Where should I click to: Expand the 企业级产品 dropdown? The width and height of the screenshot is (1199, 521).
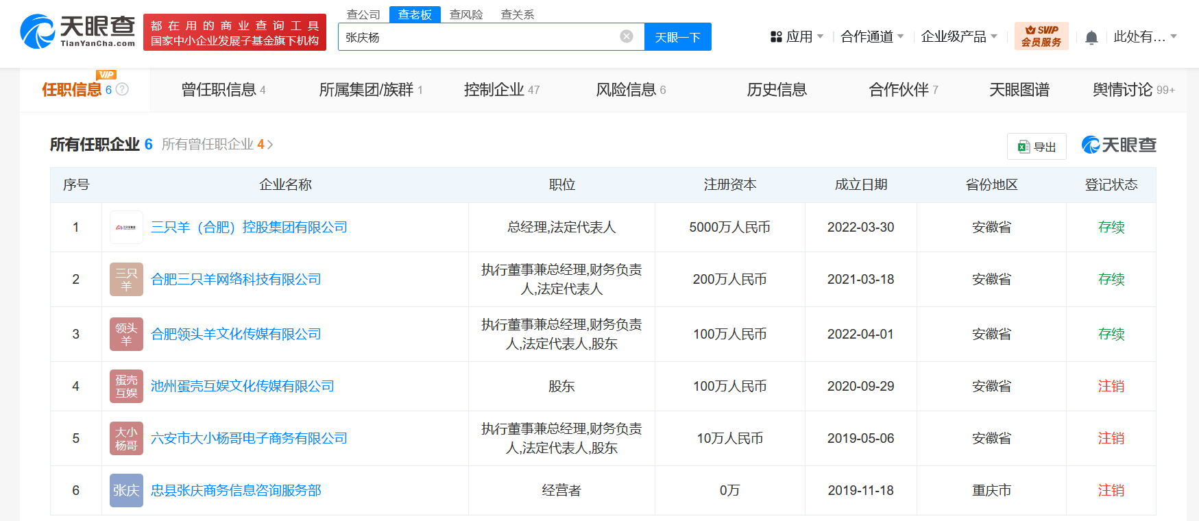click(x=959, y=37)
